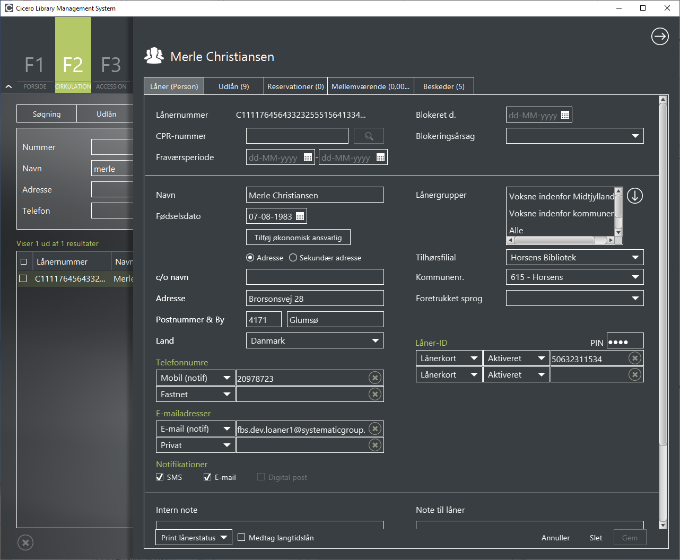Screen dimensions: 680x560
Task: Switch to the Udlån (9) tab
Action: (234, 86)
